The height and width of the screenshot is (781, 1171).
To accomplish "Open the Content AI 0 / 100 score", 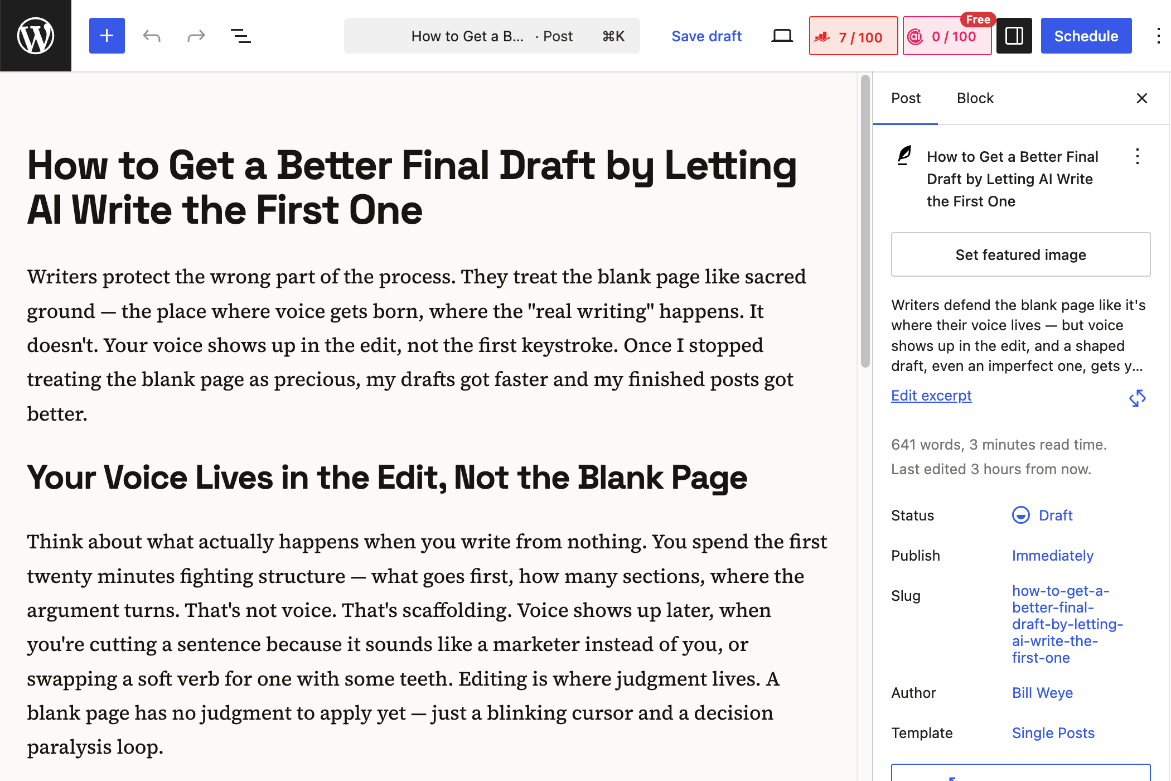I will coord(947,36).
